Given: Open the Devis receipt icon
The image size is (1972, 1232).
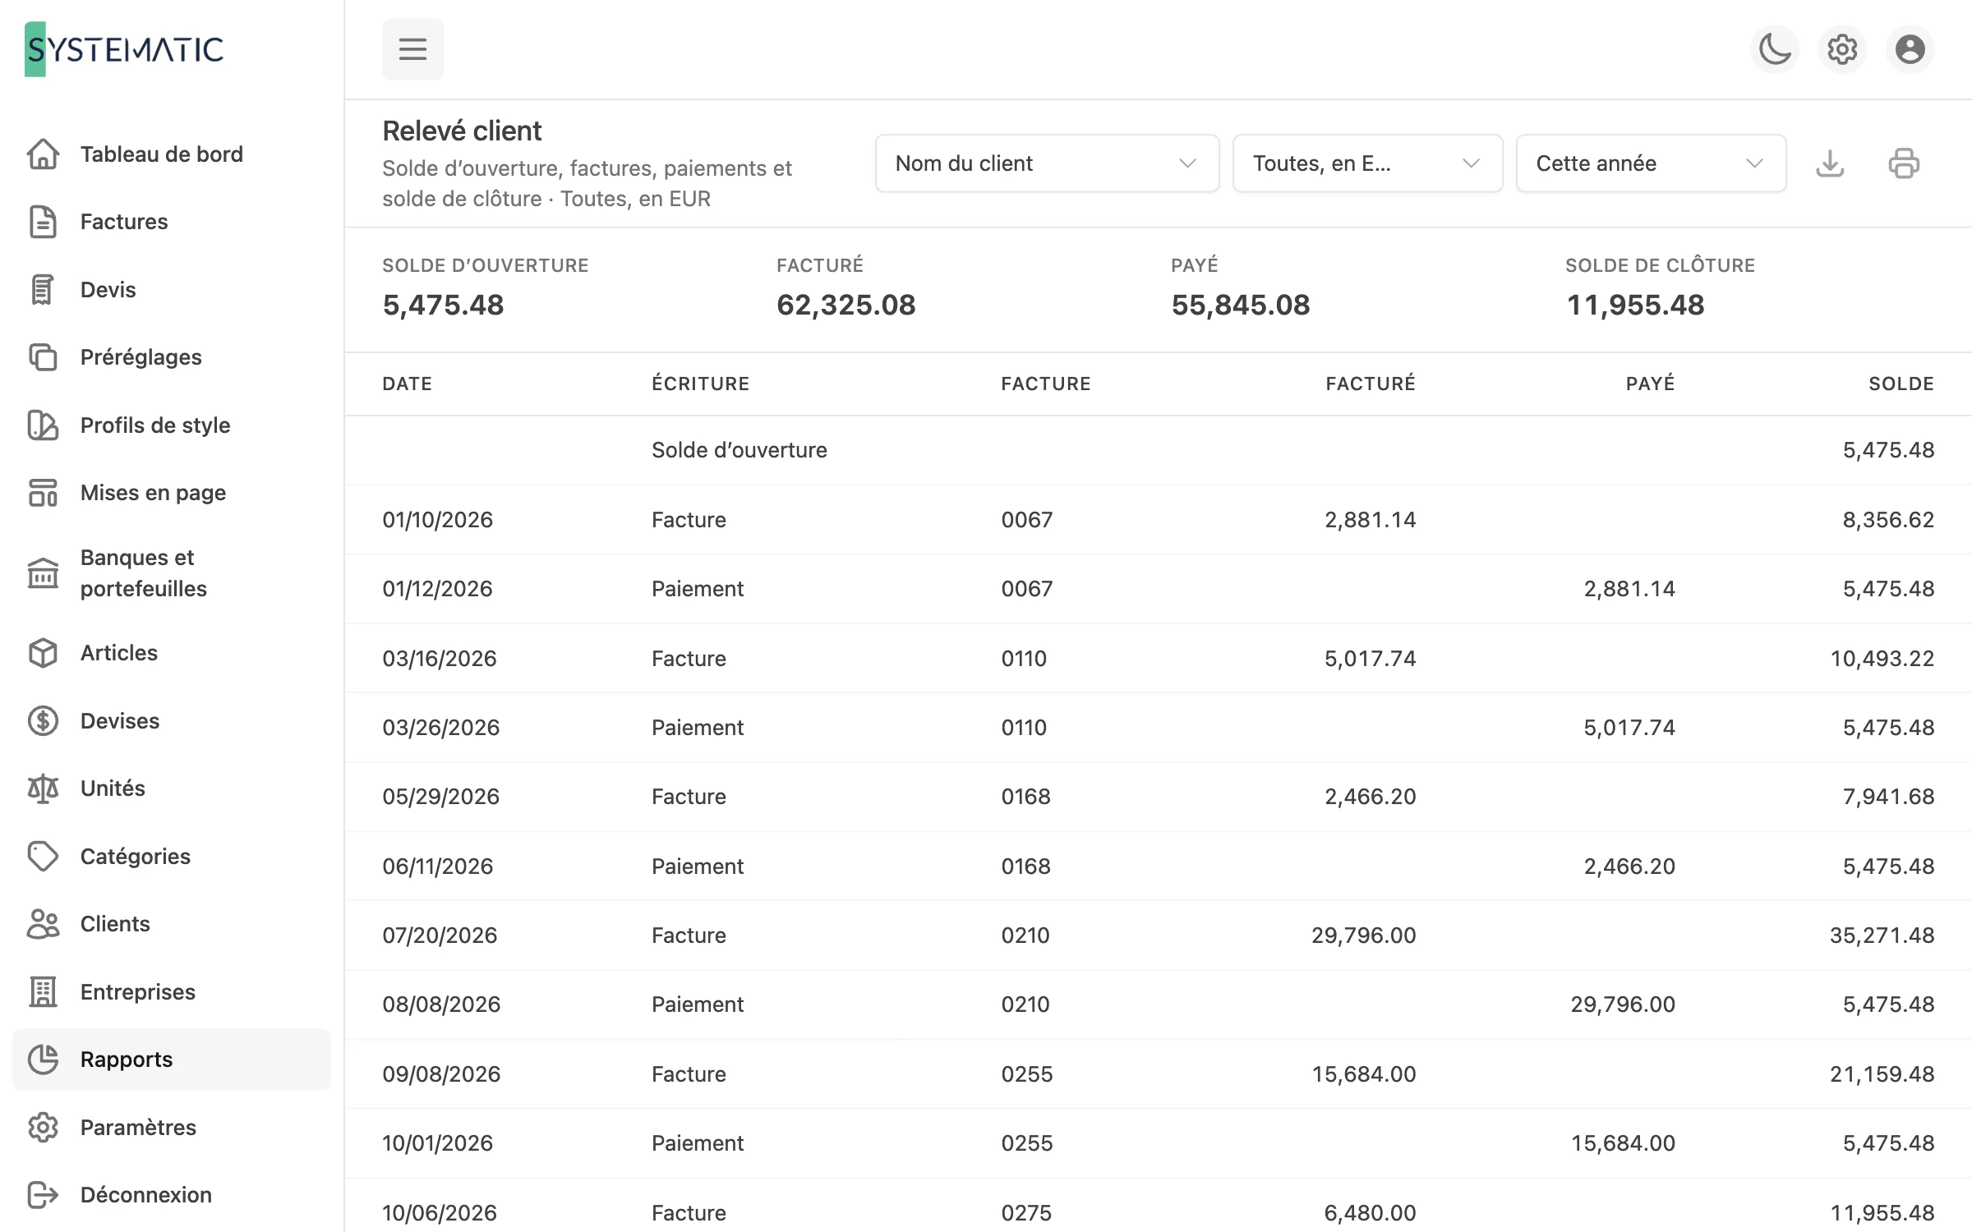Looking at the screenshot, I should click(x=43, y=289).
